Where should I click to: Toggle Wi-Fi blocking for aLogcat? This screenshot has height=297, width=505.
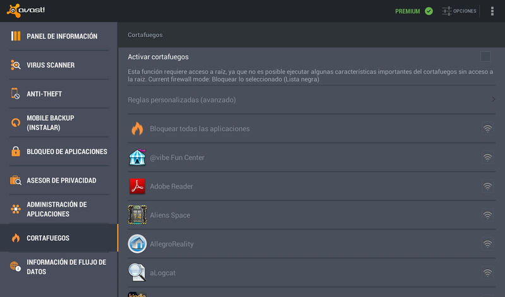(x=487, y=273)
